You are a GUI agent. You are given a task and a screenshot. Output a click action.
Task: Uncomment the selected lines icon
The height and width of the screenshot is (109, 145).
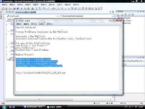[40, 8]
